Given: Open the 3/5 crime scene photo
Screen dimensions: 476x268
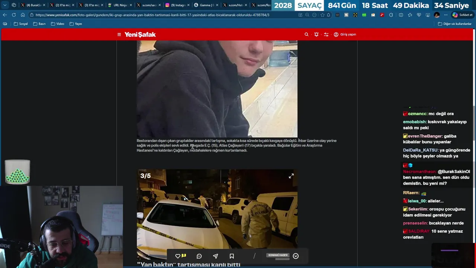Looking at the screenshot, I should [217, 214].
